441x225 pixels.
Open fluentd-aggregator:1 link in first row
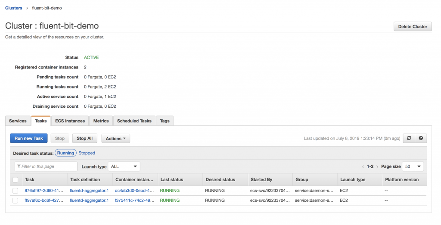[x=89, y=191]
